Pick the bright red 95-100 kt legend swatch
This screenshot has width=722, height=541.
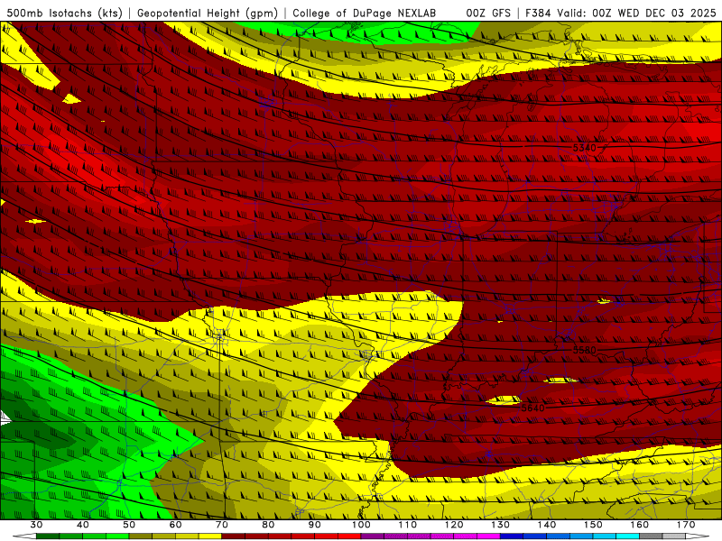coord(349,536)
